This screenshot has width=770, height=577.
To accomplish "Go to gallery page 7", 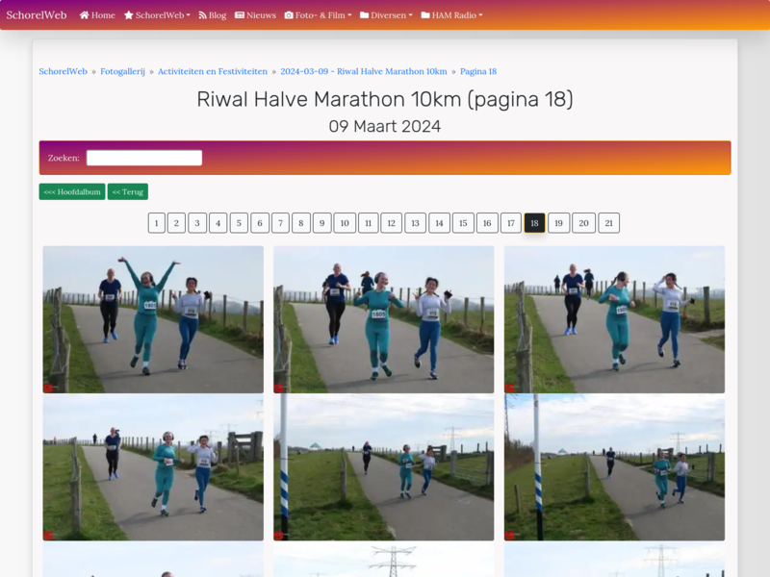I will 280,223.
